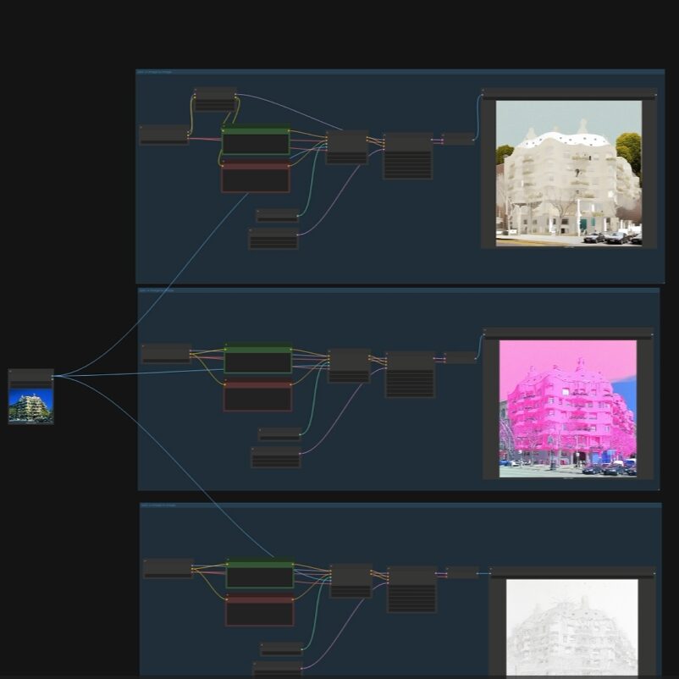Open the pencil sketch preview in bottom group
This screenshot has width=679, height=679.
tap(572, 628)
